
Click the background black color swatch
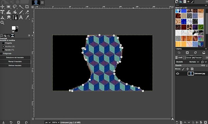click(17, 31)
